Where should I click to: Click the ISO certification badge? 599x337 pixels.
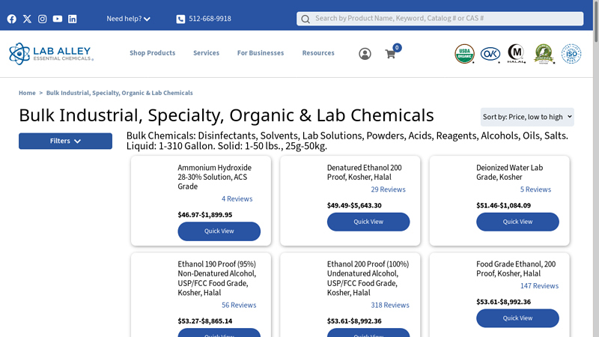(x=571, y=54)
